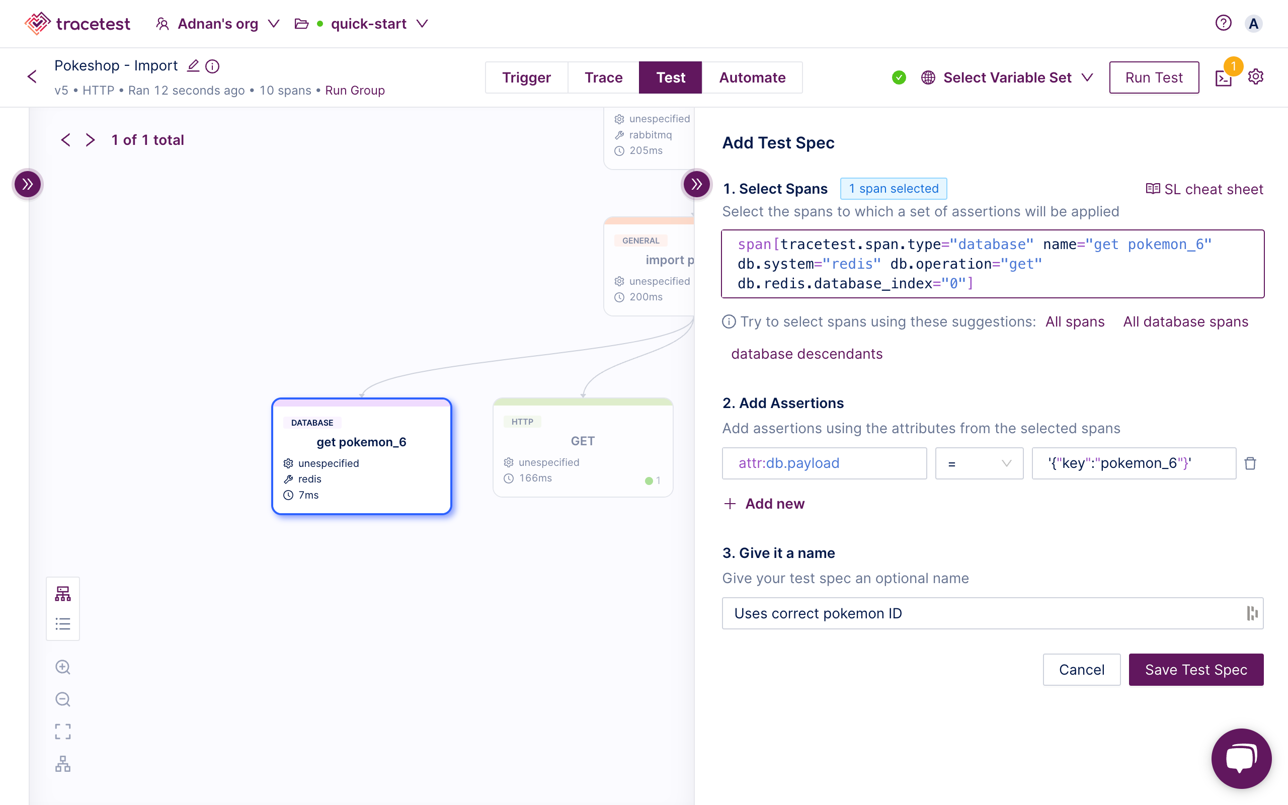
Task: Zoom in on the trace diagram
Action: click(63, 667)
